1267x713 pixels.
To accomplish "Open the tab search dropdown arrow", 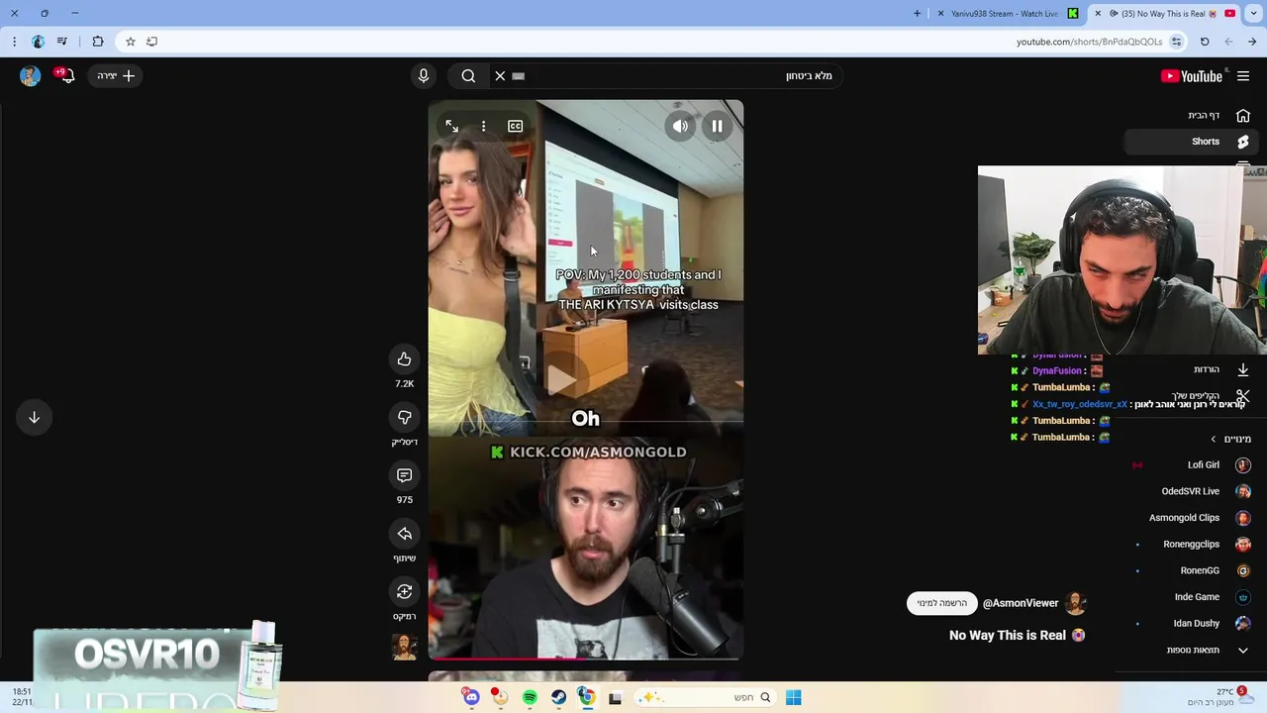I will 1253,14.
